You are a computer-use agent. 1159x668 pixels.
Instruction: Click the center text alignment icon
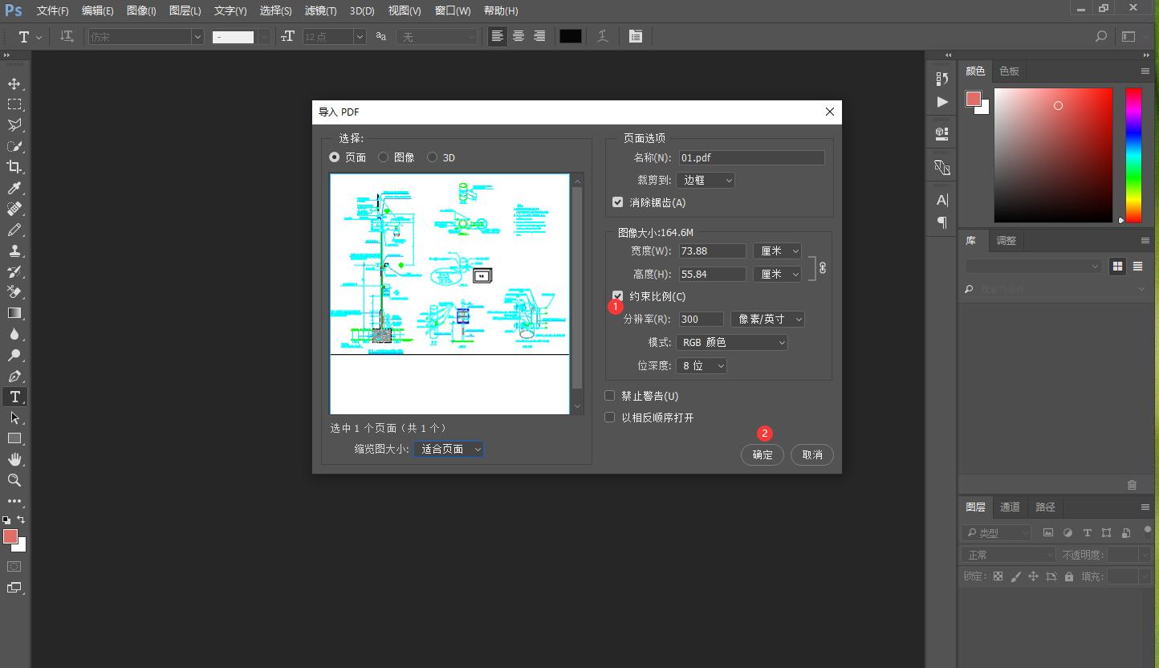[518, 36]
